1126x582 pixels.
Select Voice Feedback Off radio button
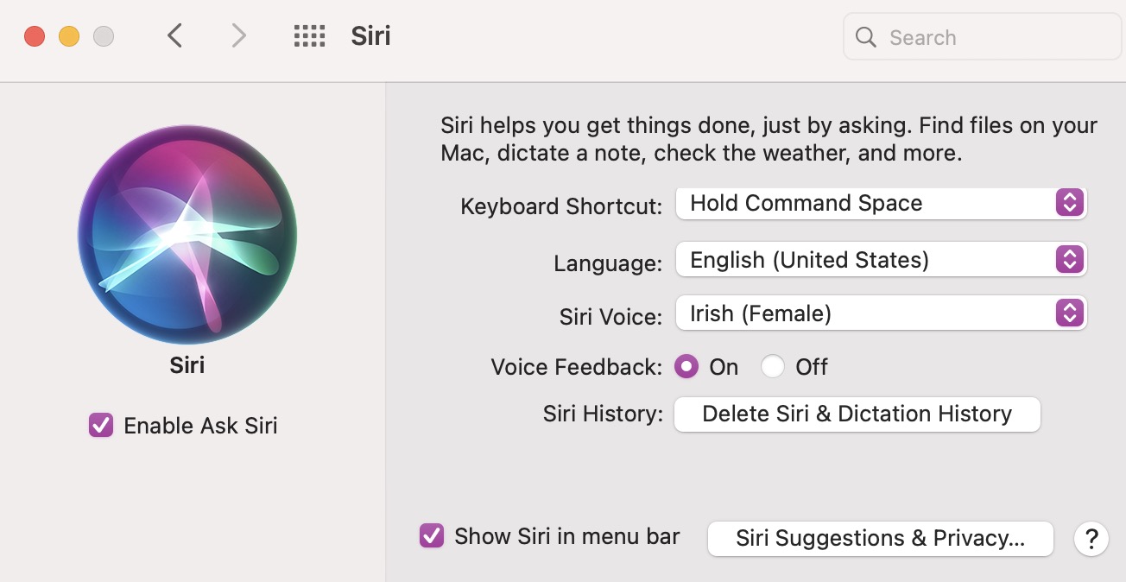773,367
